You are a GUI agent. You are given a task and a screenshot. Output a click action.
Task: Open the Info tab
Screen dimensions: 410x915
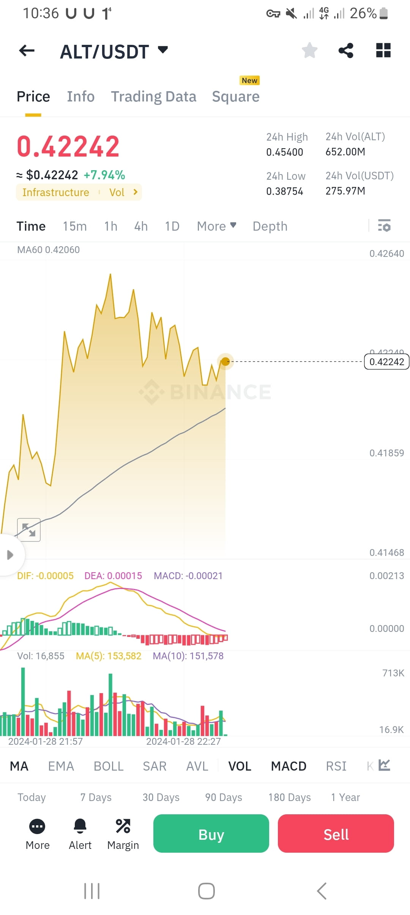coord(80,97)
